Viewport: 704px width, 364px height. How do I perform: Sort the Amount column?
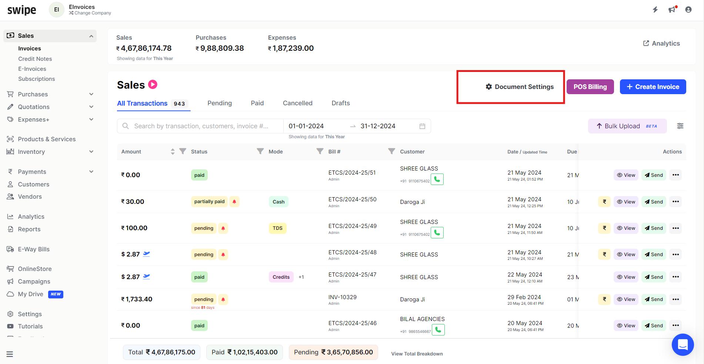(x=173, y=152)
